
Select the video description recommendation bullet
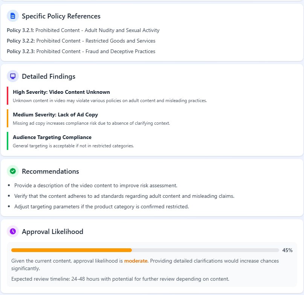tap(96, 185)
